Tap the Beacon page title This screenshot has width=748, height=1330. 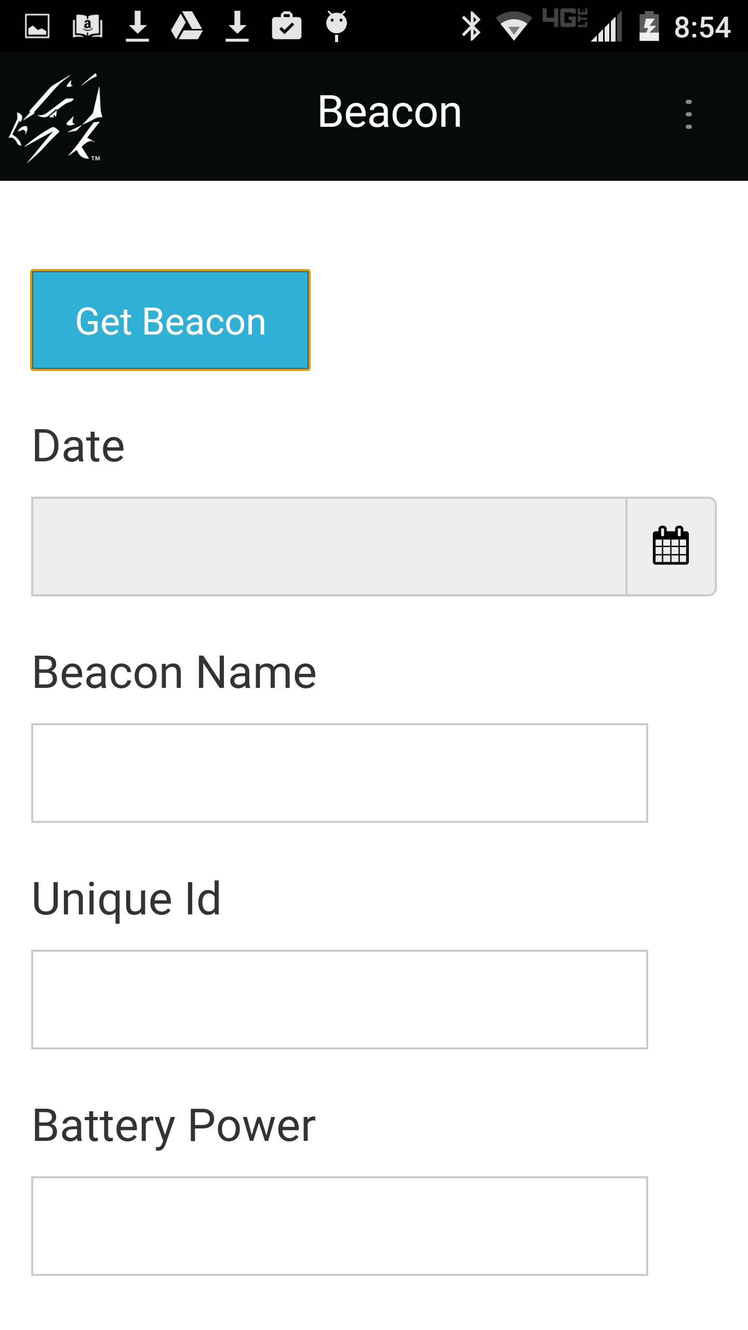point(390,112)
